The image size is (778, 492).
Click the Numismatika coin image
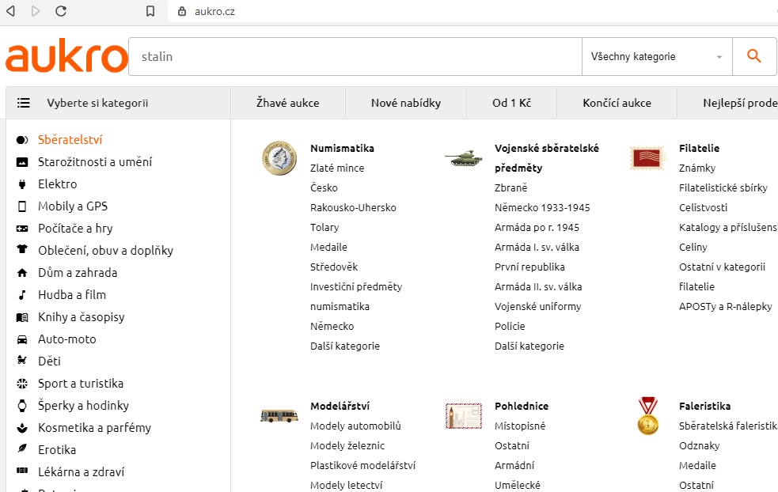pyautogui.click(x=279, y=158)
